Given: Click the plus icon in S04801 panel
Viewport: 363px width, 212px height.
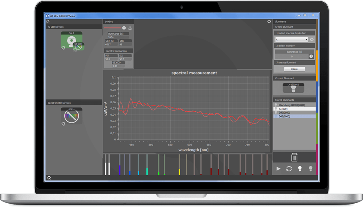Looking at the screenshot, I should 124,28.
